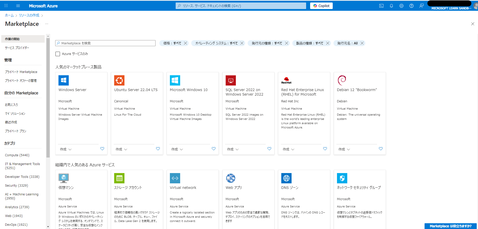Expand 作成 dropdown for Microsoft Windows 10
Screen dimensions: 478x229
tap(177, 149)
